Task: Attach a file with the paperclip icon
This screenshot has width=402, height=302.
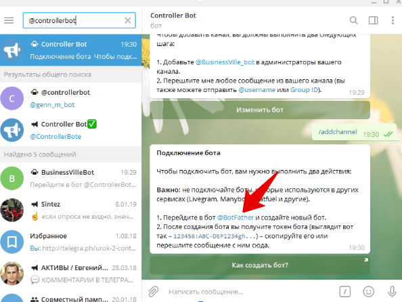Action: point(154,291)
